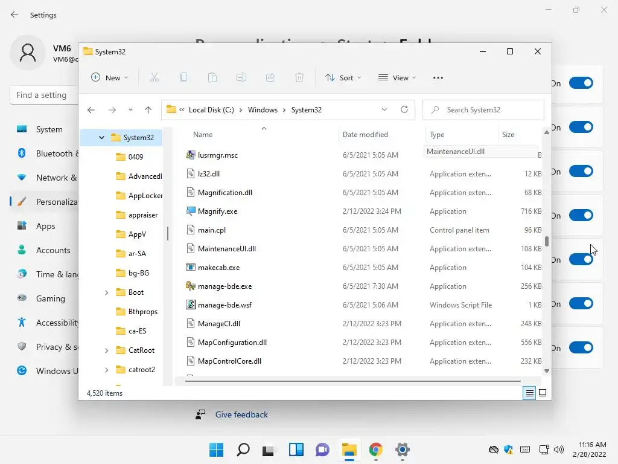
Task: Turn off the third Settings folder toggle
Action: click(x=581, y=172)
